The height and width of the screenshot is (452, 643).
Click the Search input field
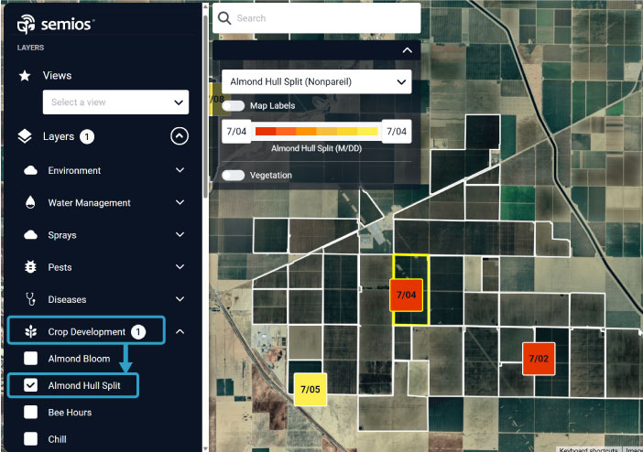[317, 18]
